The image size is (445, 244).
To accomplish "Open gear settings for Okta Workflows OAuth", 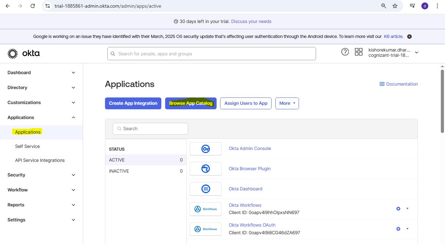I will (398, 229).
